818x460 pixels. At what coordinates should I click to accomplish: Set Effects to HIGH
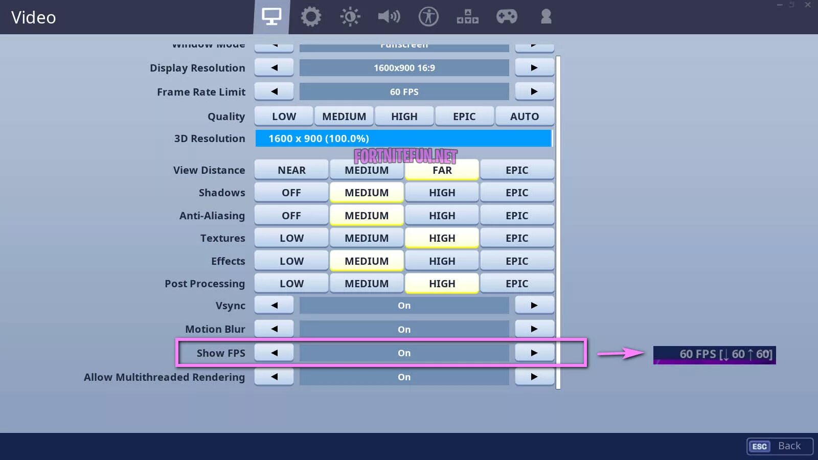pyautogui.click(x=442, y=261)
